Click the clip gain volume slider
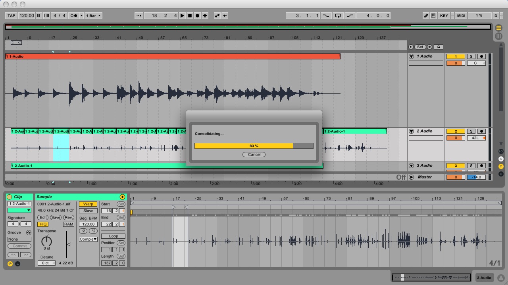The width and height of the screenshot is (508, 285). [69, 245]
